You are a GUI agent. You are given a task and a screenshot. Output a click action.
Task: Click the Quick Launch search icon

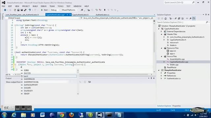coord(194,2)
